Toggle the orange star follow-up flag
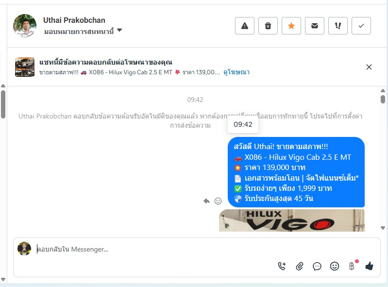This screenshot has height=287, width=388. (x=291, y=26)
